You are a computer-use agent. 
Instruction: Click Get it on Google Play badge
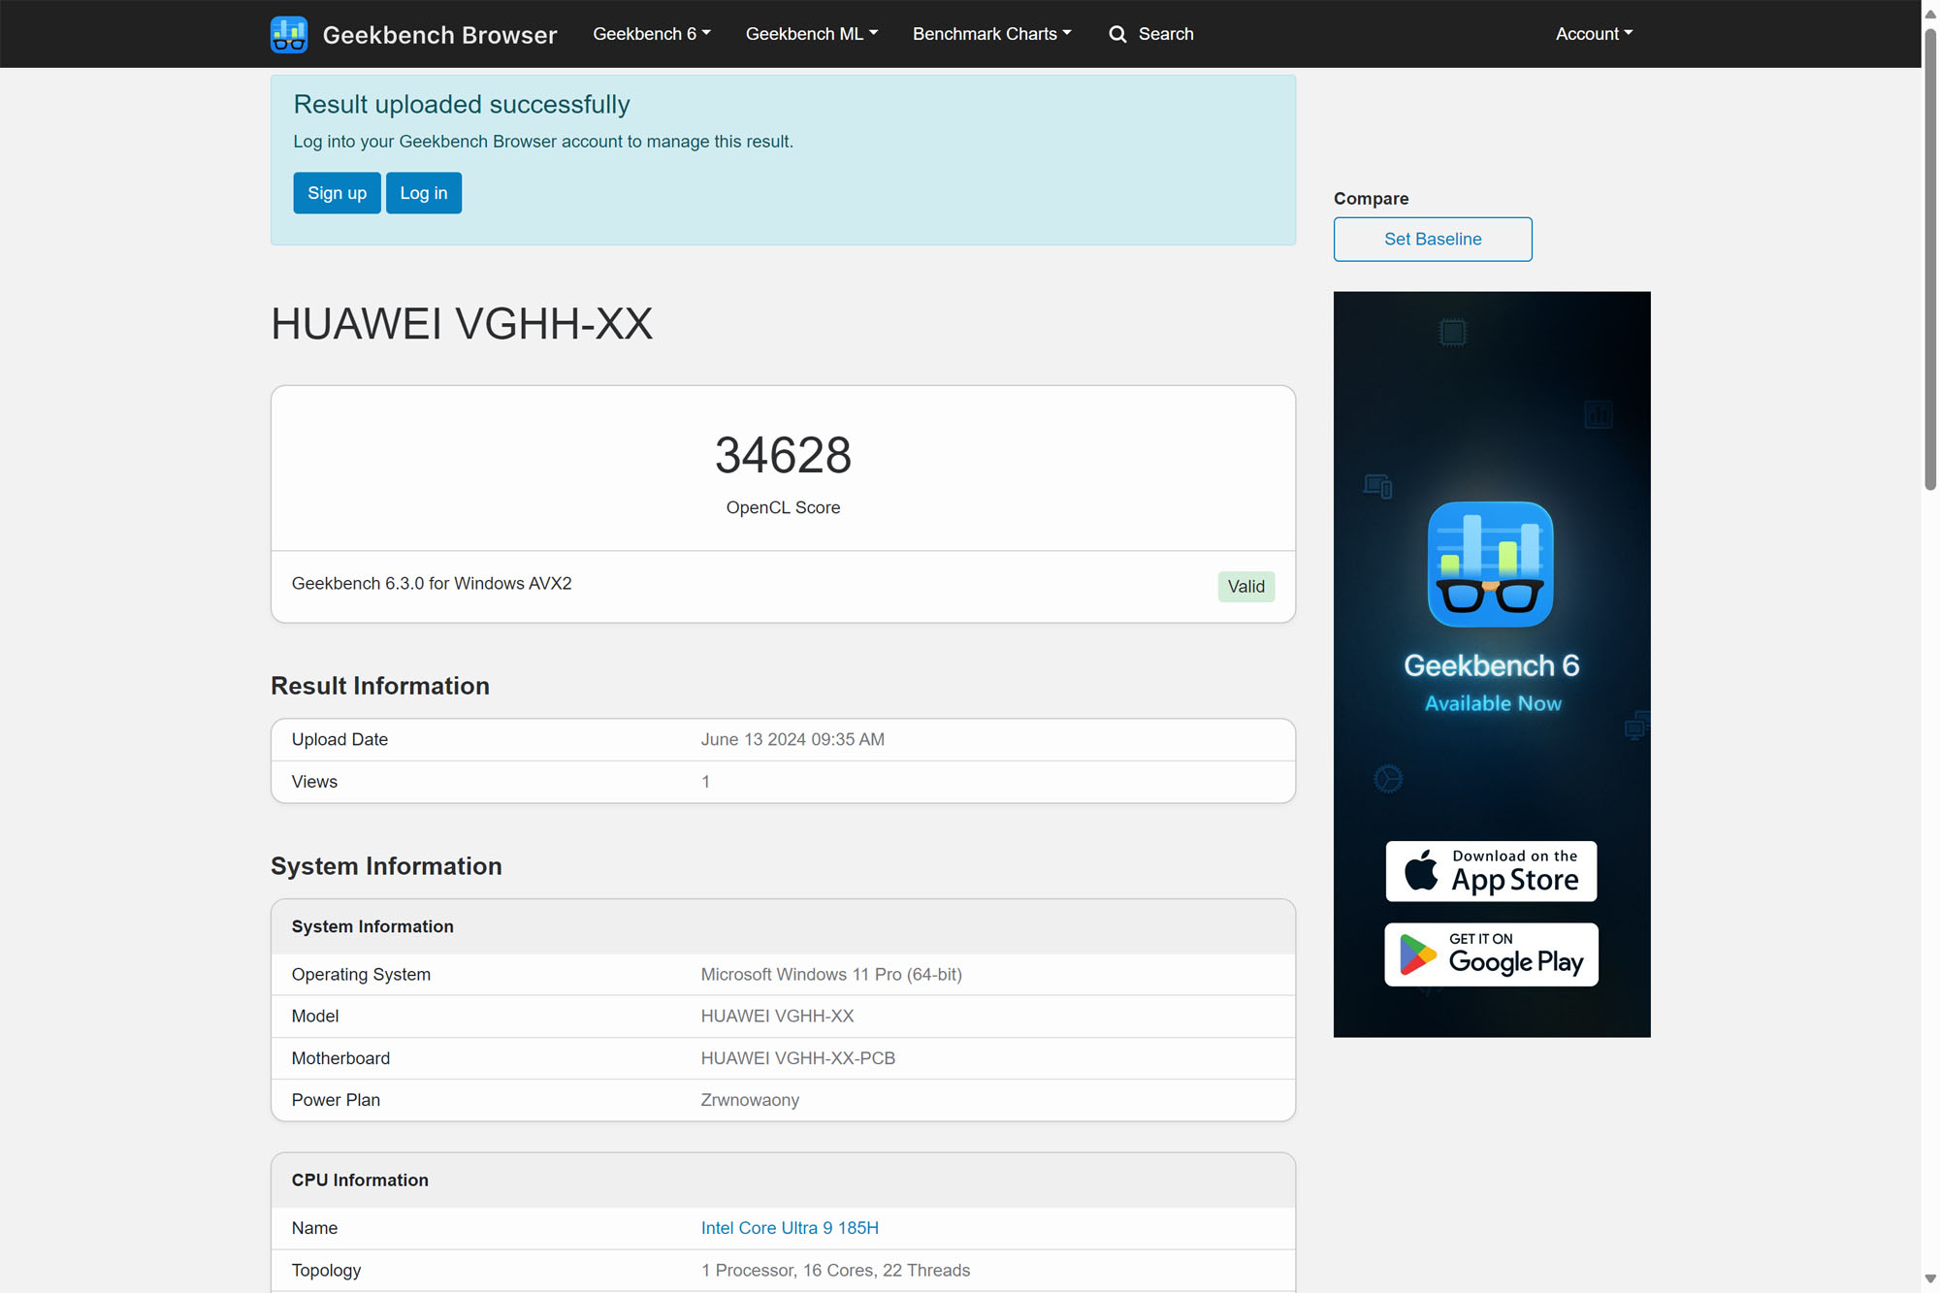click(x=1491, y=954)
